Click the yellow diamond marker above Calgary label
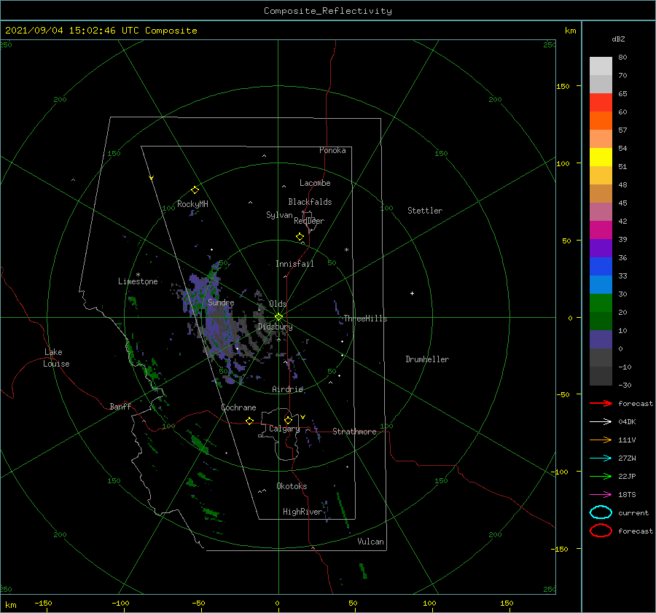Screen dimensions: 656x613 pyautogui.click(x=288, y=420)
